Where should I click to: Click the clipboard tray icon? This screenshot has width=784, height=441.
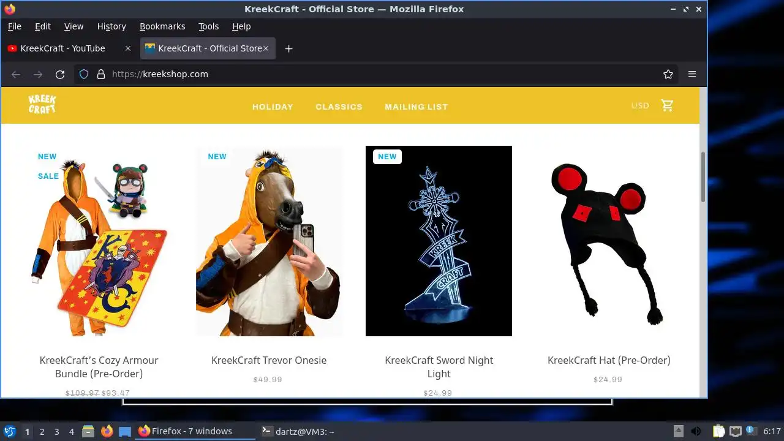point(718,431)
